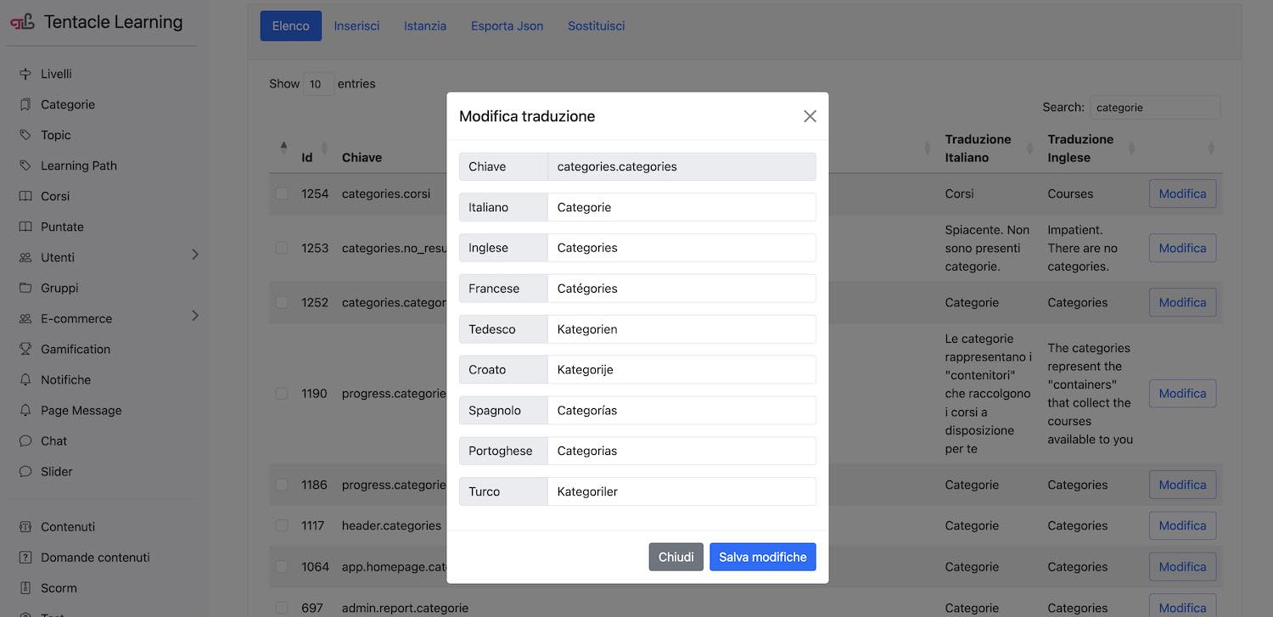Click the Corsi book icon
This screenshot has width=1273, height=617.
[25, 196]
